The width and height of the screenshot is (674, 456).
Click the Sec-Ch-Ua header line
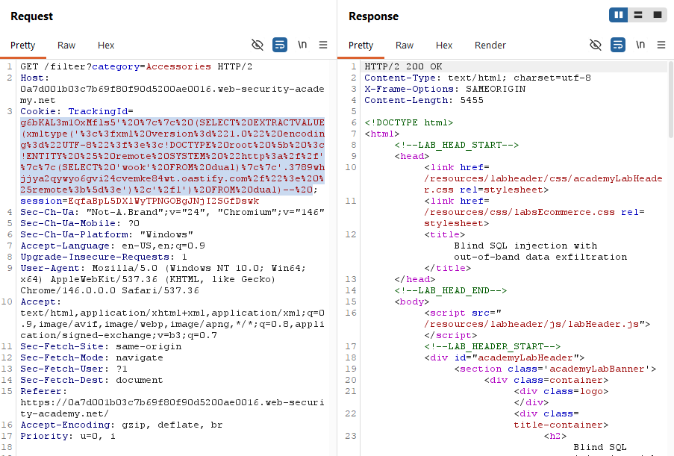(x=172, y=212)
